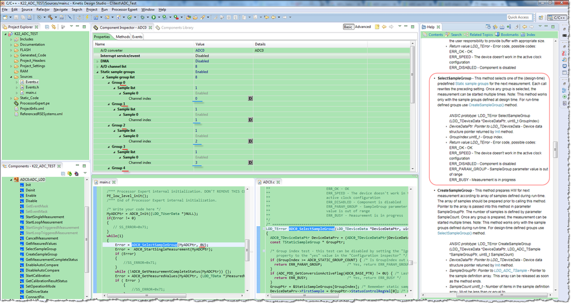Collapse Group 1 in sample group list

[109, 103]
